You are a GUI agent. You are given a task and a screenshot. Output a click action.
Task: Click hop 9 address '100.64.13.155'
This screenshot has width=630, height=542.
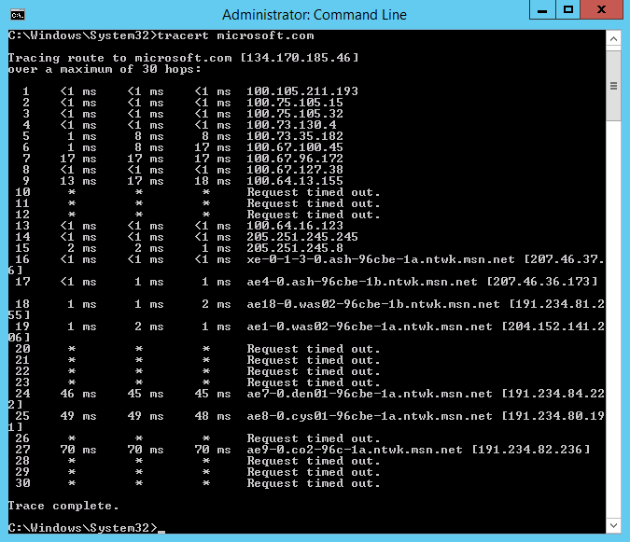(x=295, y=181)
